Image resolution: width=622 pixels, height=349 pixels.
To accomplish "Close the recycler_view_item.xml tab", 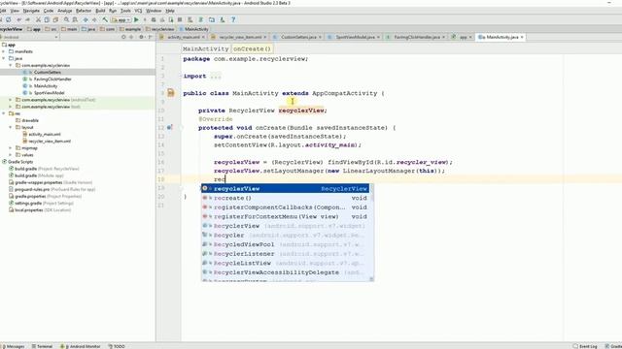I will 265,37.
